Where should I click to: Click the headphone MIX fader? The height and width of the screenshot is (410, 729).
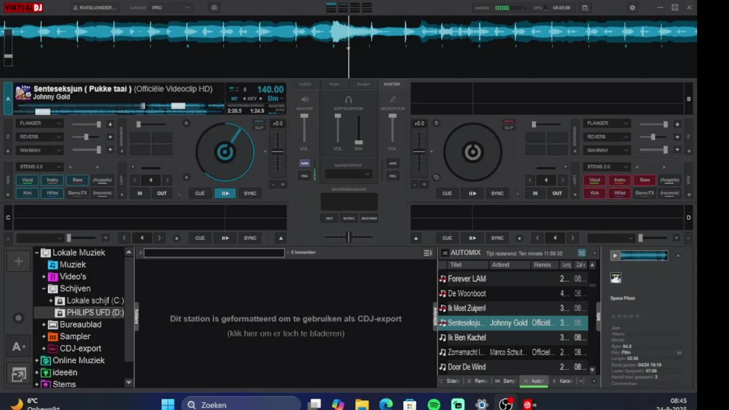(x=359, y=142)
